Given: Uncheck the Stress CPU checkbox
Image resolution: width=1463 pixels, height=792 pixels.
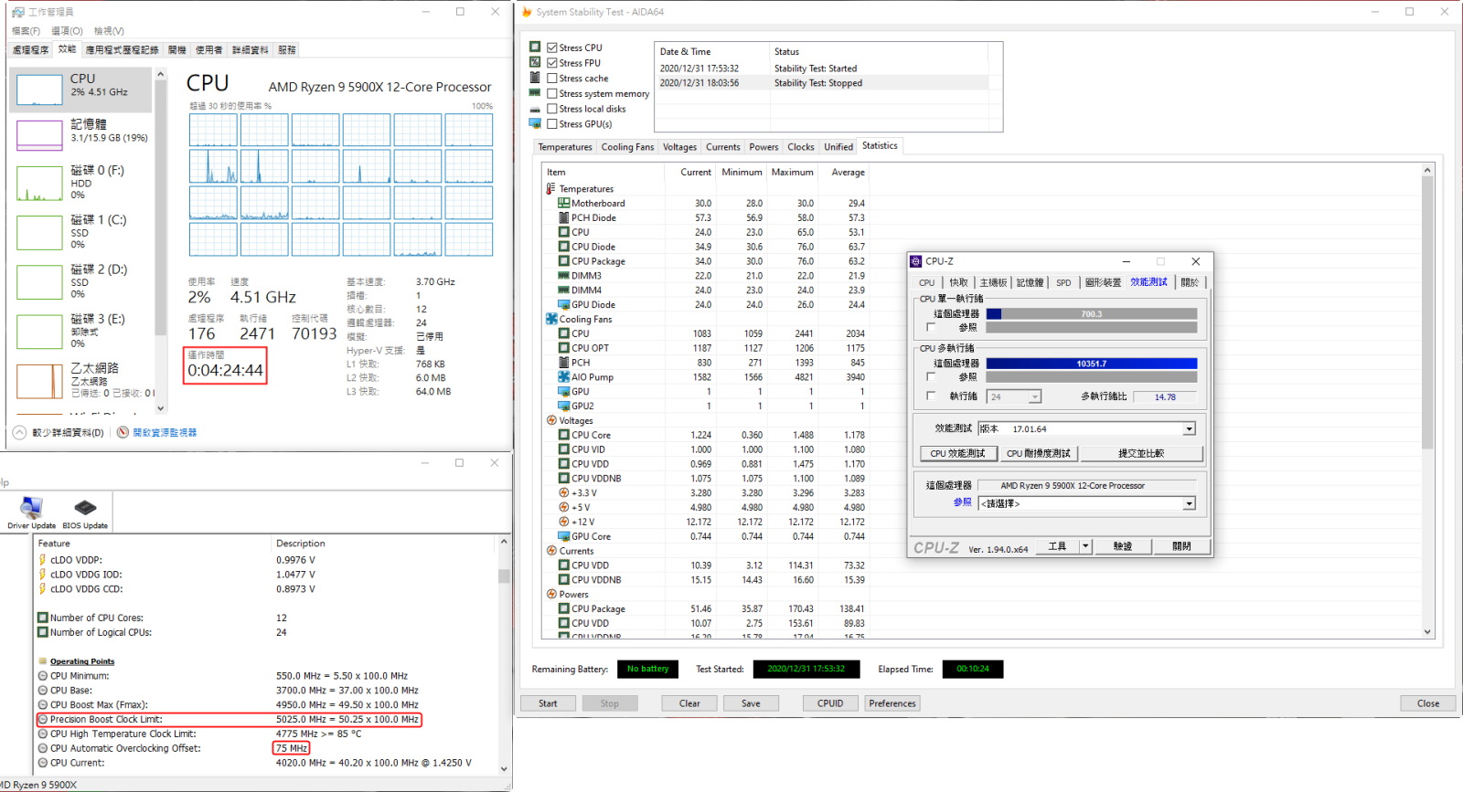Looking at the screenshot, I should click(552, 48).
